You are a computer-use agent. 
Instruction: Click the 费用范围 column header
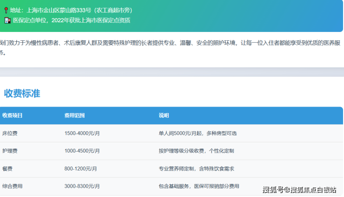pos(74,115)
